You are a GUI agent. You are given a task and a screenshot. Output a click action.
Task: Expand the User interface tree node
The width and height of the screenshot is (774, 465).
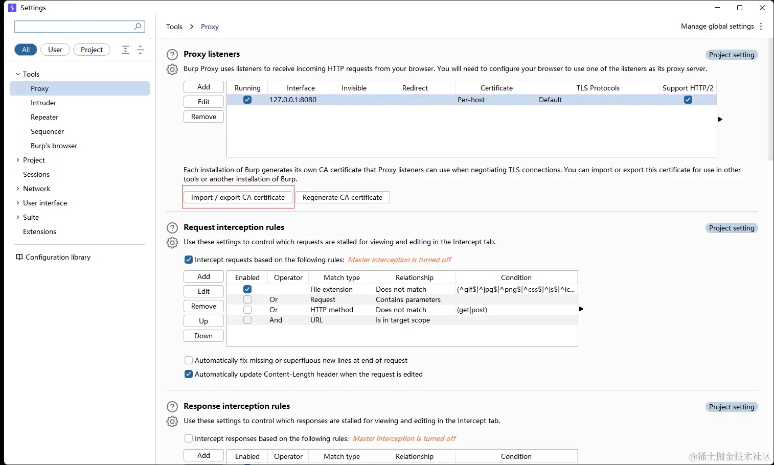18,203
